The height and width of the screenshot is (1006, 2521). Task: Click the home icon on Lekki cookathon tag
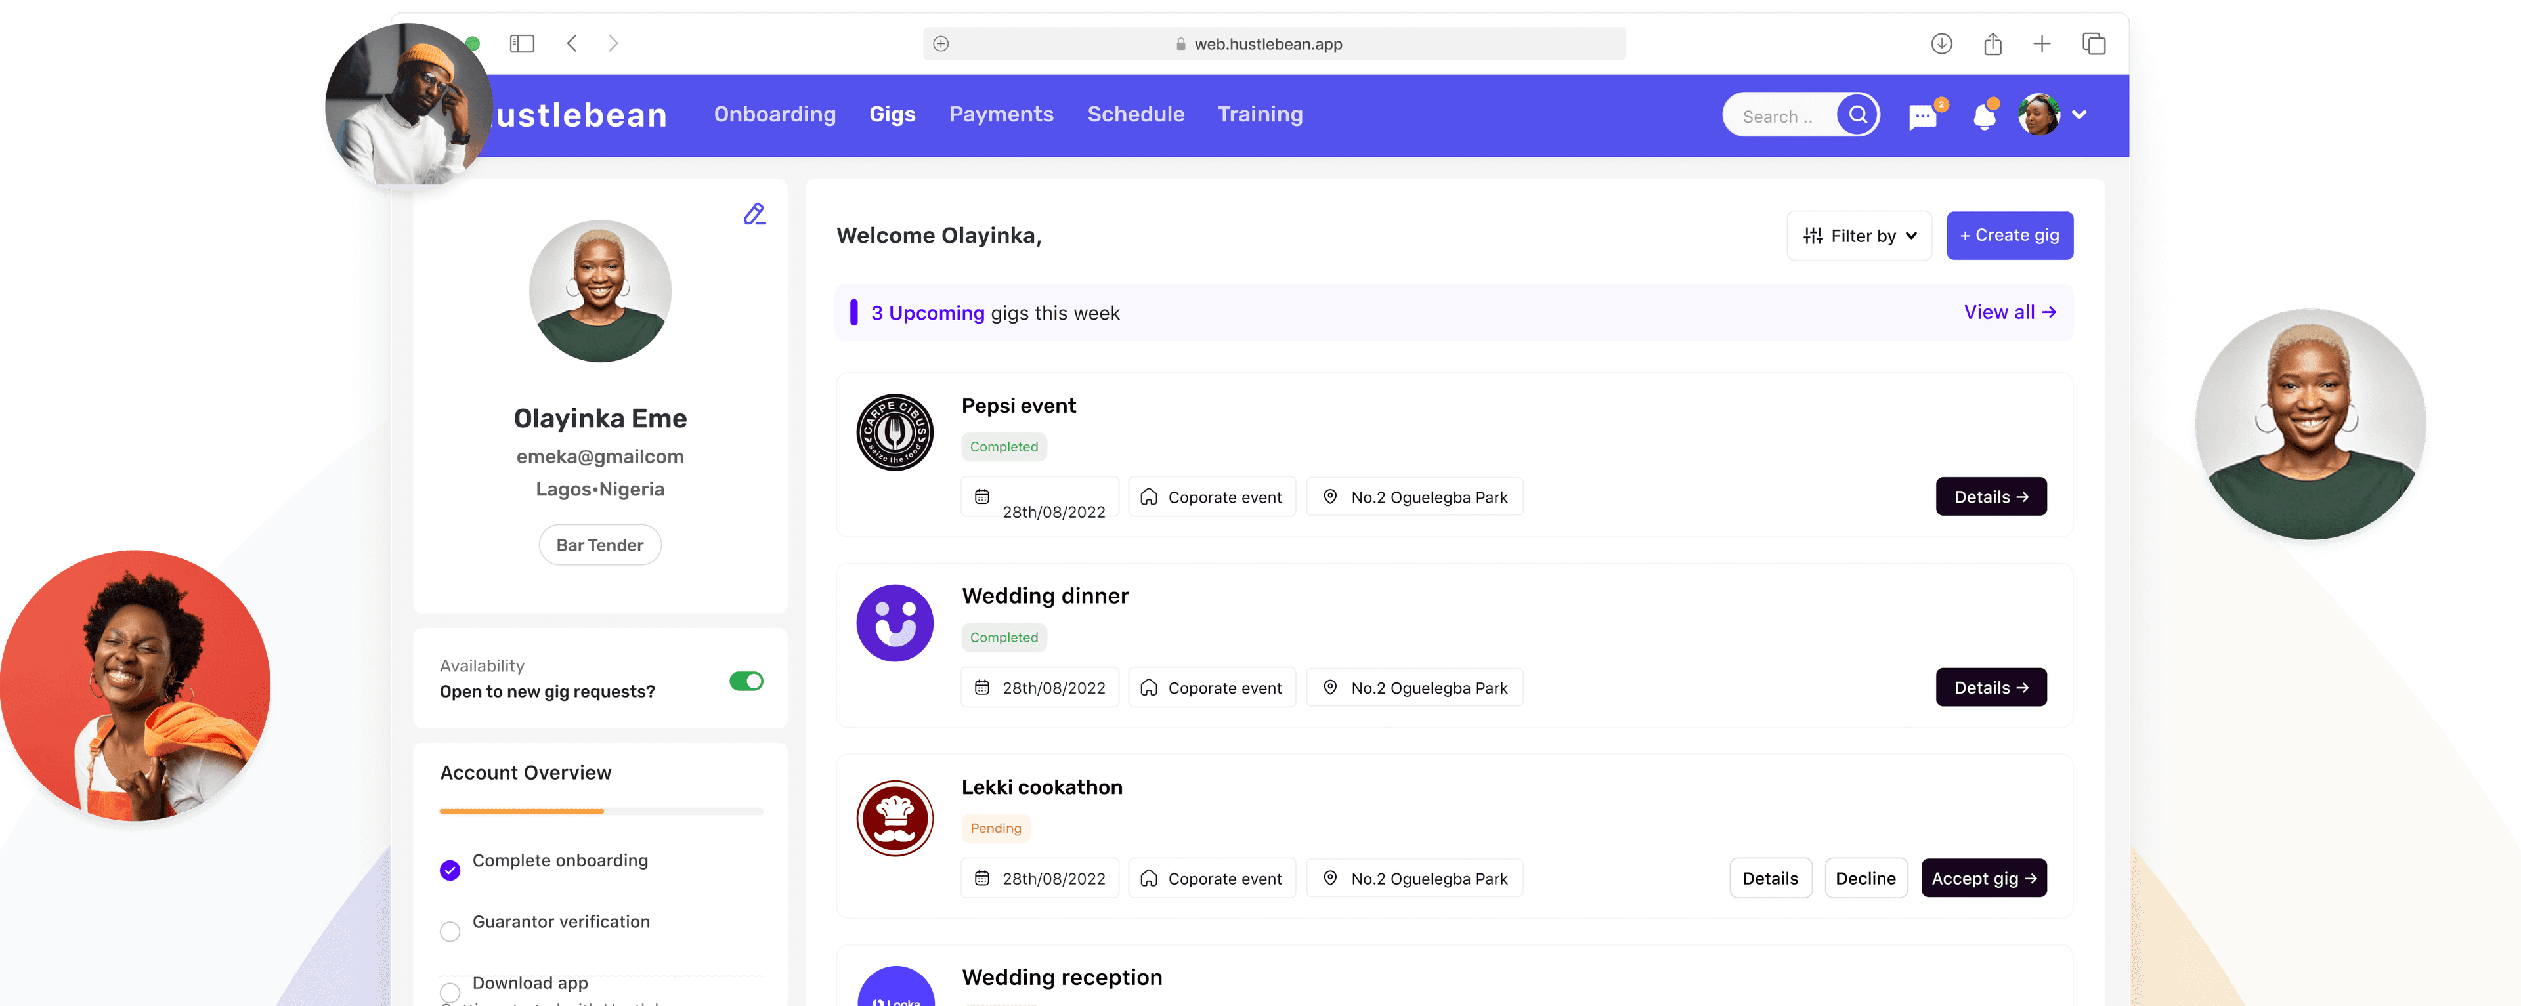click(1149, 878)
